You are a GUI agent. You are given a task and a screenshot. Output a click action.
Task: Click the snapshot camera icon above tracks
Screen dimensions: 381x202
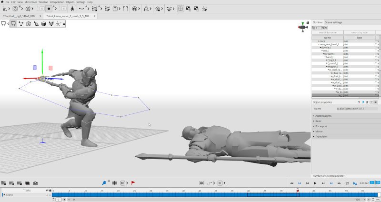35,183
